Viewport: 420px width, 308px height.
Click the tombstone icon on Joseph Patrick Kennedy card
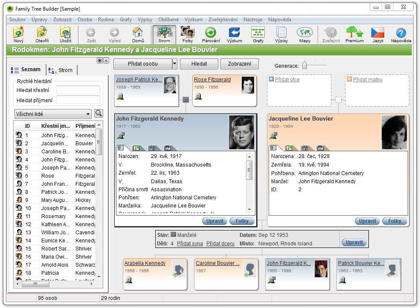click(120, 96)
